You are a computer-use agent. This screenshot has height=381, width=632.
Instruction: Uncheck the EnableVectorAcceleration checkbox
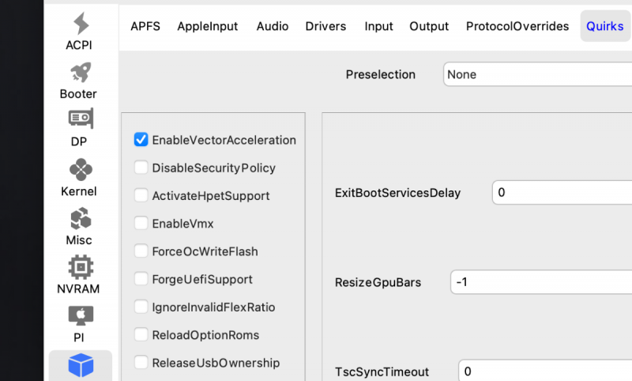[x=141, y=140]
